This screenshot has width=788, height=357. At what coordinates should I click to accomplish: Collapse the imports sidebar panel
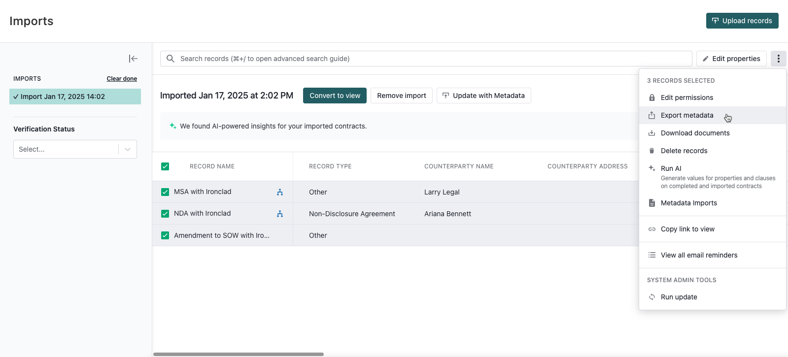pos(133,59)
